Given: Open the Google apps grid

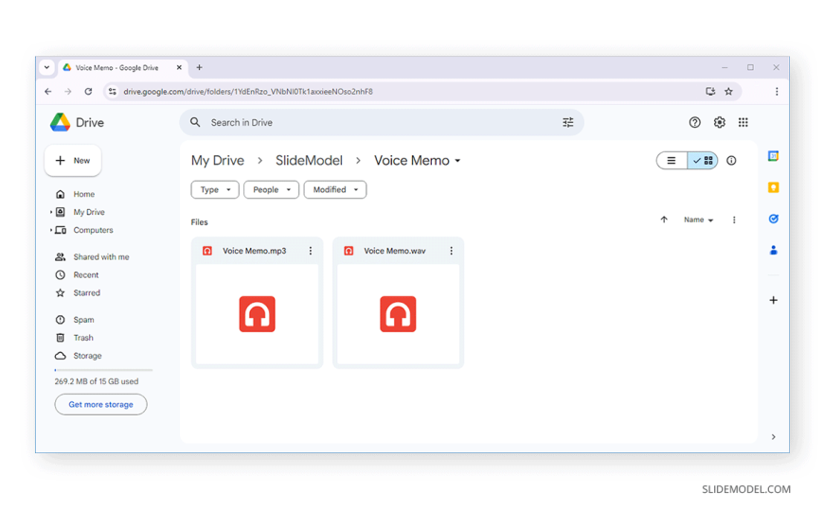Looking at the screenshot, I should [x=743, y=122].
